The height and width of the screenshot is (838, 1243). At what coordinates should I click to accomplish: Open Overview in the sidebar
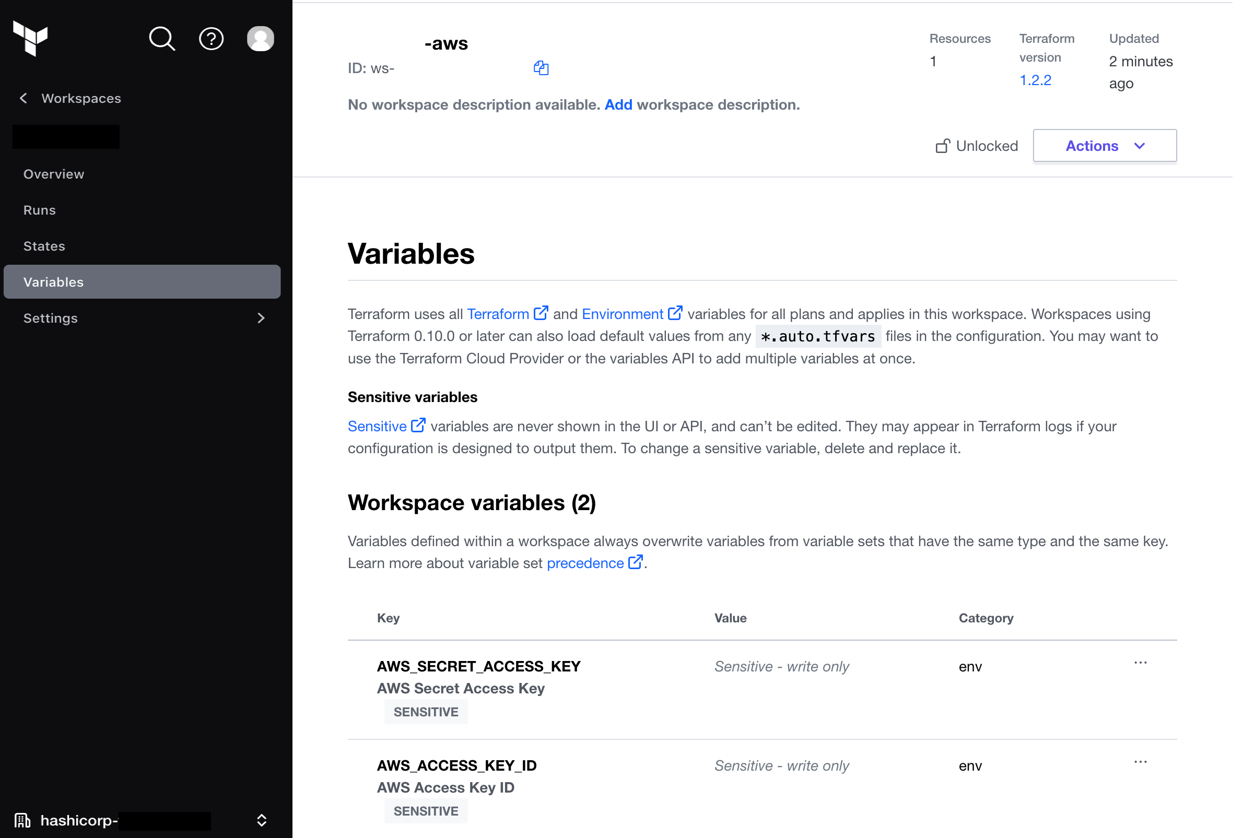pos(54,174)
